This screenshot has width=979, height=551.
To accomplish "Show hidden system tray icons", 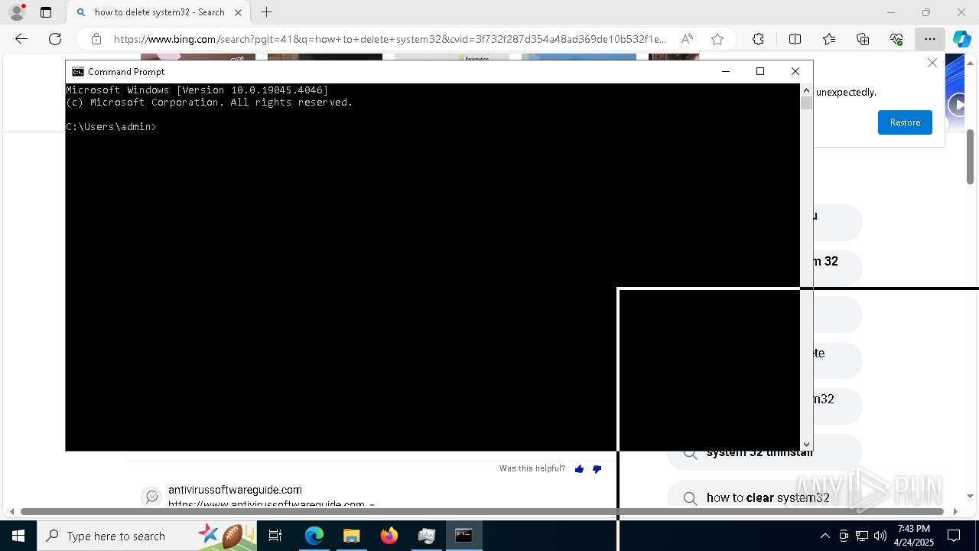I will click(825, 536).
